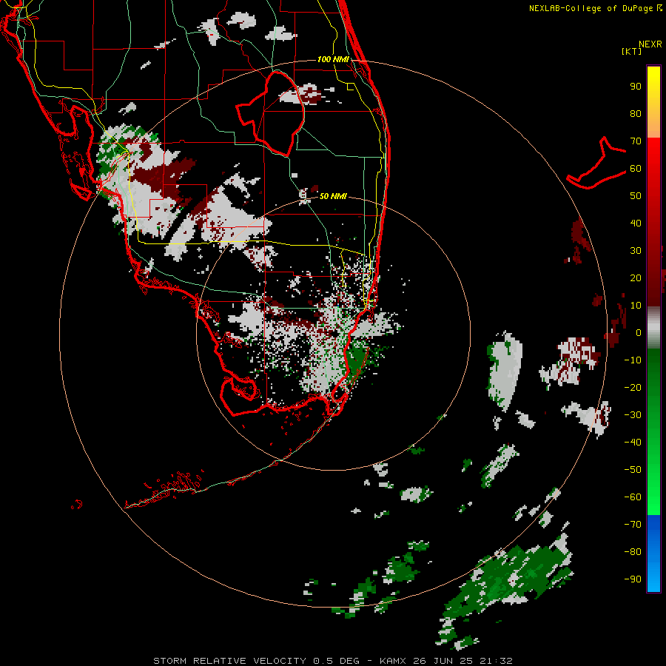Click the blue bottom segment of color bar
This screenshot has width=666, height=666.
[653, 553]
